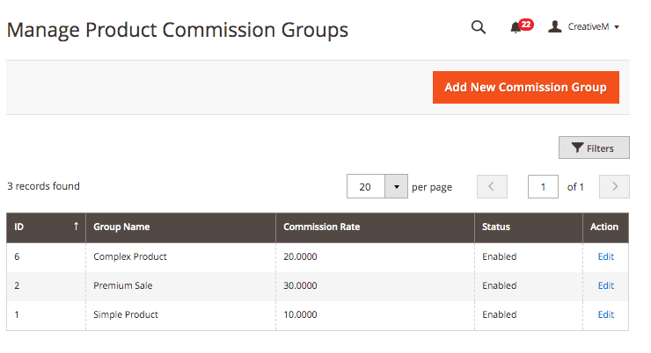651x353 pixels.
Task: Click the 20 per page value box
Action: point(366,187)
